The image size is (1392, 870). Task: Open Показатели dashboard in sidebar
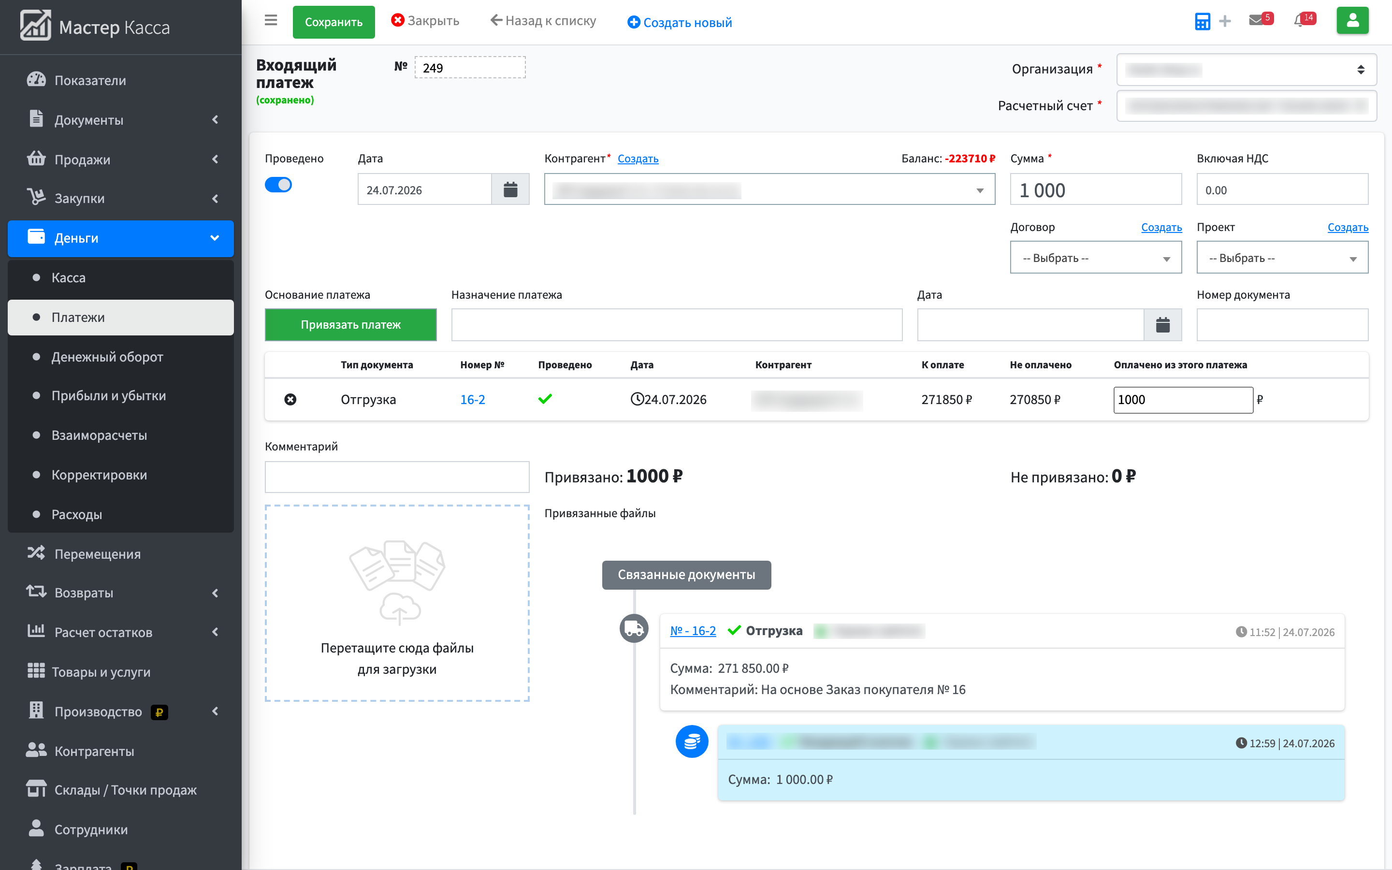[121, 80]
